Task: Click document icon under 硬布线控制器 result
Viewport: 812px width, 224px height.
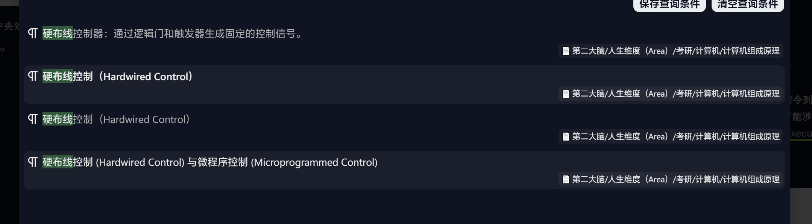Action: pos(566,51)
